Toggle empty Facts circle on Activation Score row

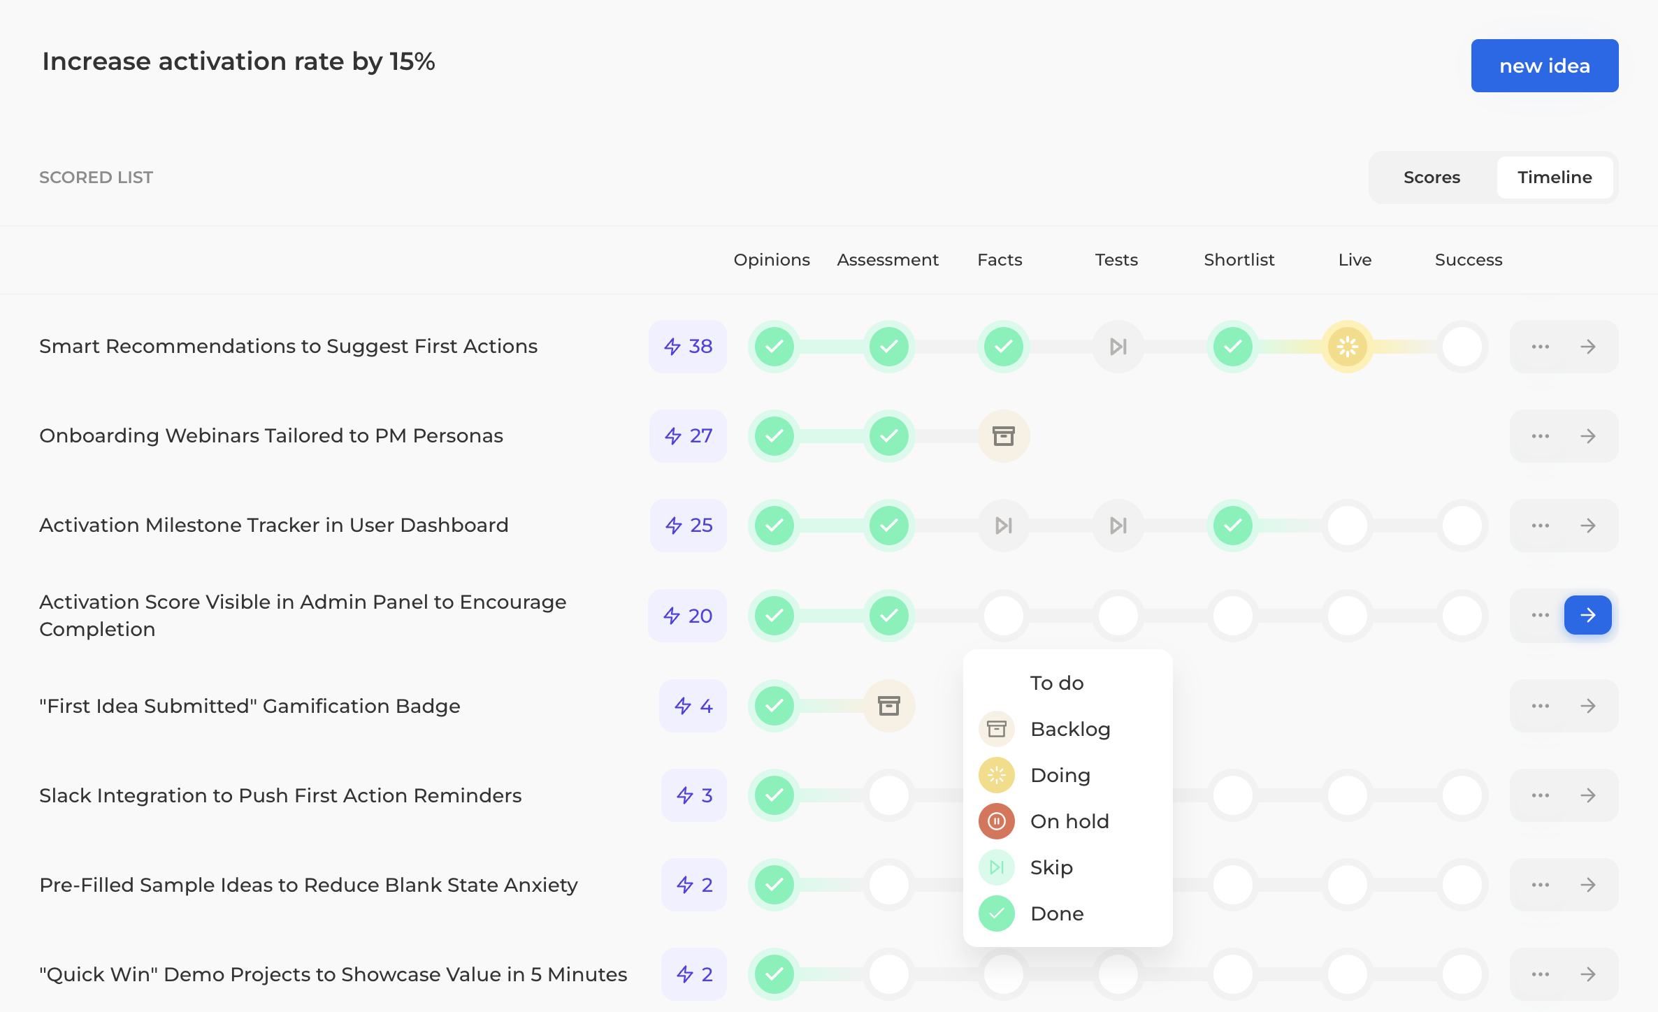tap(1003, 615)
